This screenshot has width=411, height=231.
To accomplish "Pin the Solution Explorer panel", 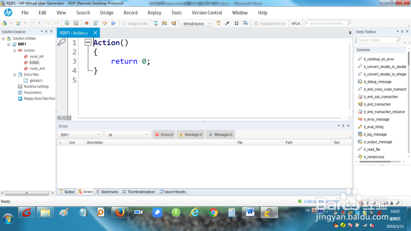I will (x=46, y=32).
